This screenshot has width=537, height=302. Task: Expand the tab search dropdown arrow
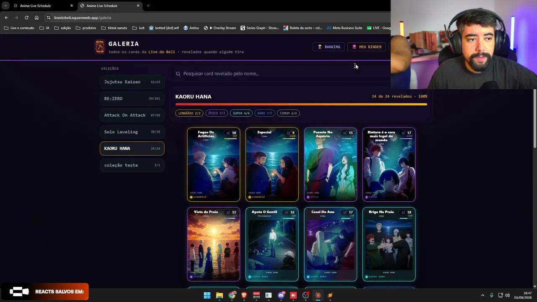[5, 6]
